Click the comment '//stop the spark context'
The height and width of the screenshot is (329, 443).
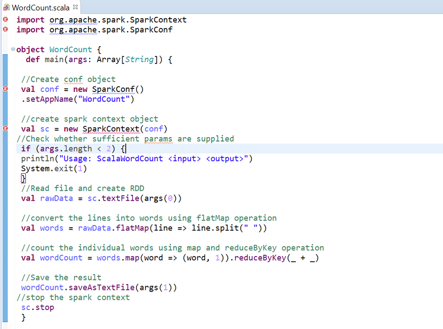(x=73, y=297)
